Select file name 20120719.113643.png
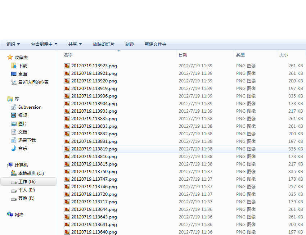Screen dimensions: 306x235 (94, 217)
